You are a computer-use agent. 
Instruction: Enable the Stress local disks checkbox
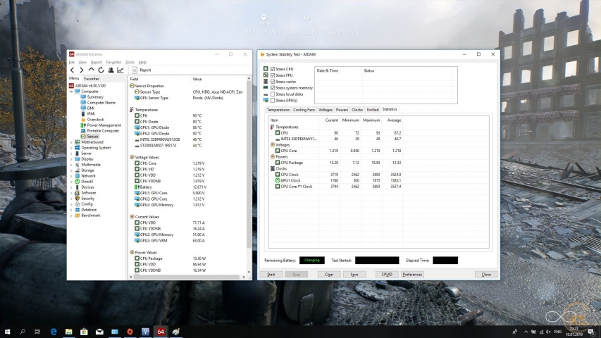click(273, 94)
